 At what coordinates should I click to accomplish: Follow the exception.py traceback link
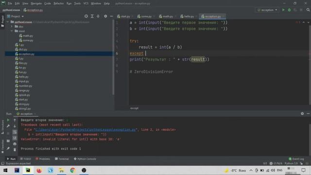pos(86,130)
